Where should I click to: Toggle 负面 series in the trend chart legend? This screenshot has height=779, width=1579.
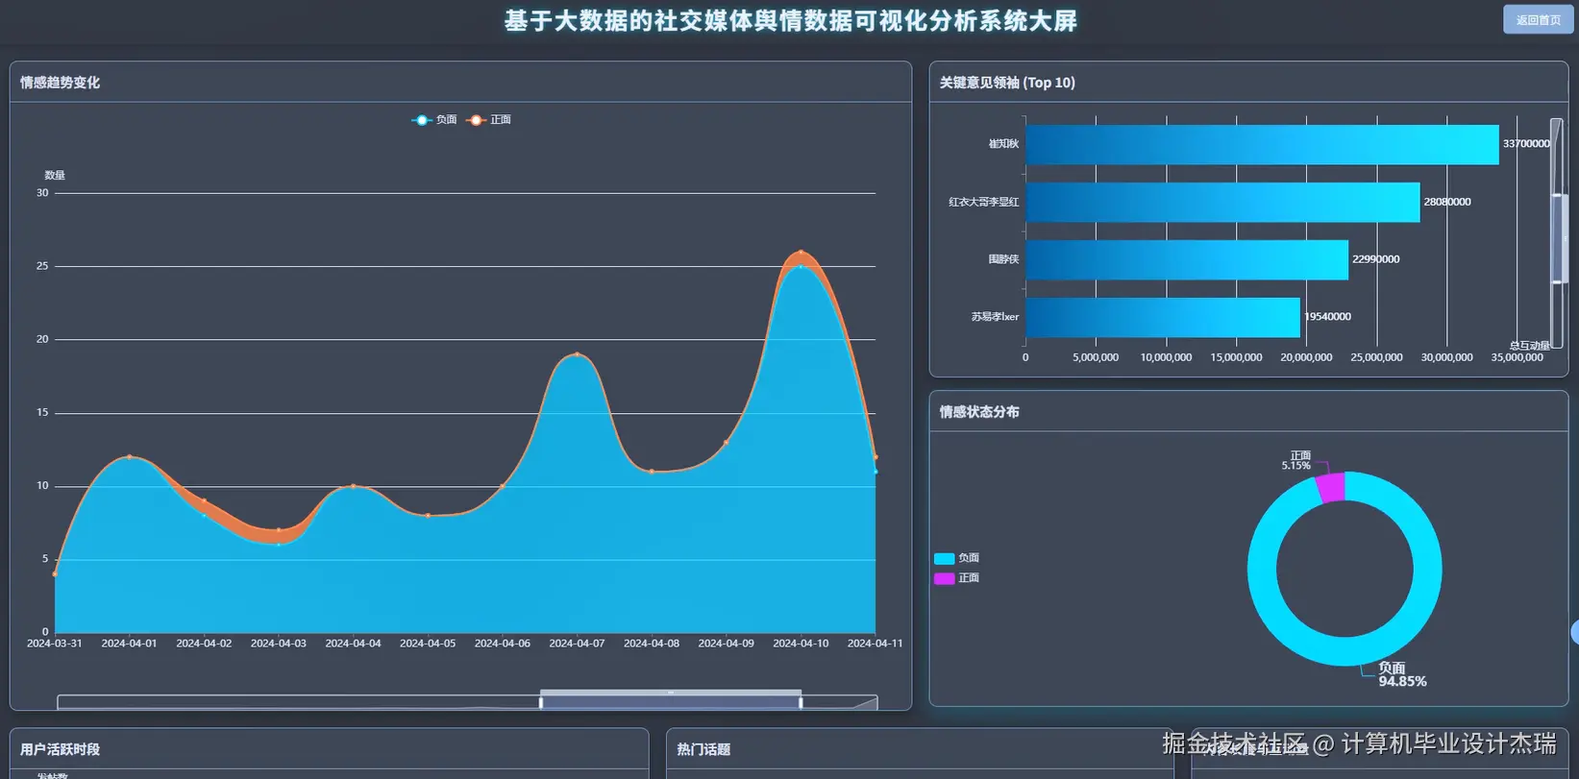[x=434, y=120]
